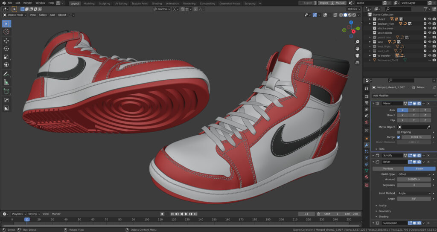Toggle camera view icon in viewport

357,55
